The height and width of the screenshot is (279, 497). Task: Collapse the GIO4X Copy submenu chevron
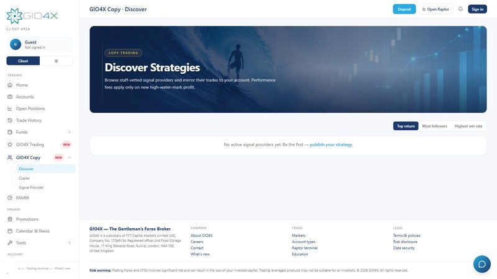(x=70, y=157)
